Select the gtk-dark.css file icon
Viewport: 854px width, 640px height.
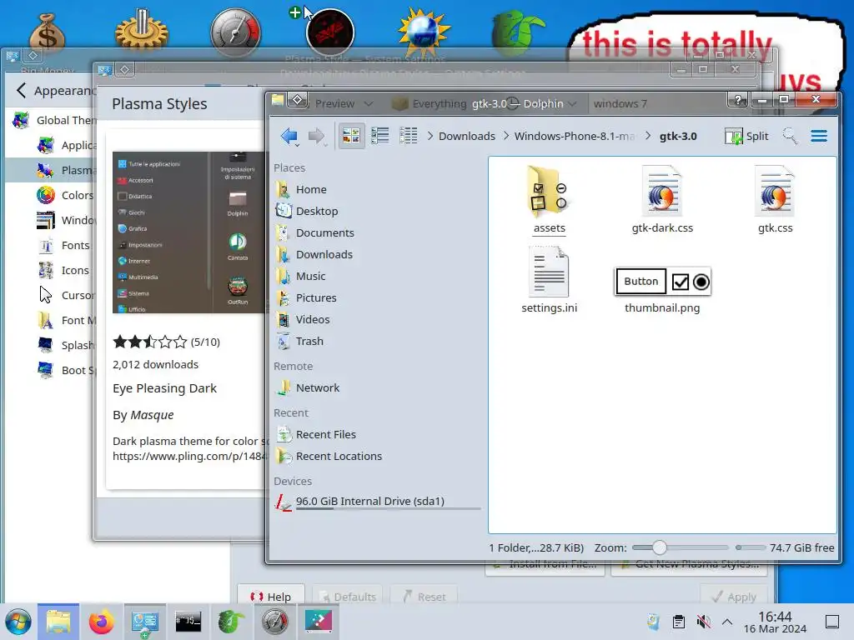tap(661, 192)
